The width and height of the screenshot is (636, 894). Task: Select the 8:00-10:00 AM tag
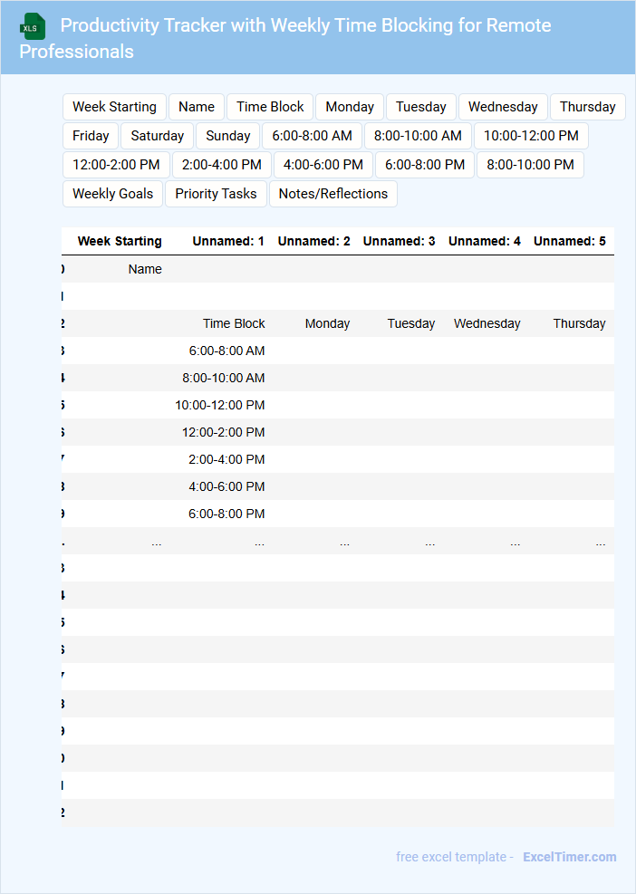tap(418, 136)
